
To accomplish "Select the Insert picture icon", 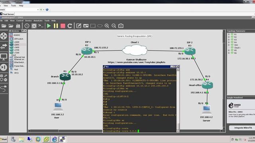I will [86, 26].
